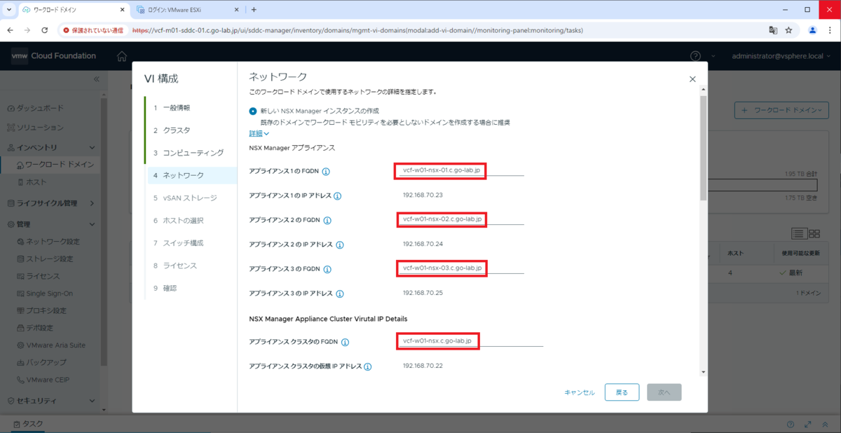Select 新しい NSX Manager インスタンスの作成 radio button
The width and height of the screenshot is (841, 433).
[x=253, y=111]
